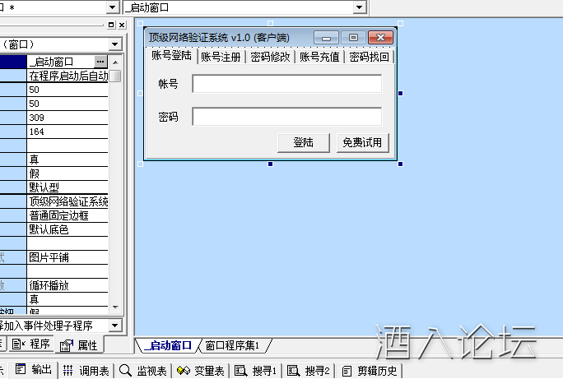Viewport: 563px width, 379px height.
Task: Open the event handler subroutine dropdown
Action: click(x=115, y=326)
